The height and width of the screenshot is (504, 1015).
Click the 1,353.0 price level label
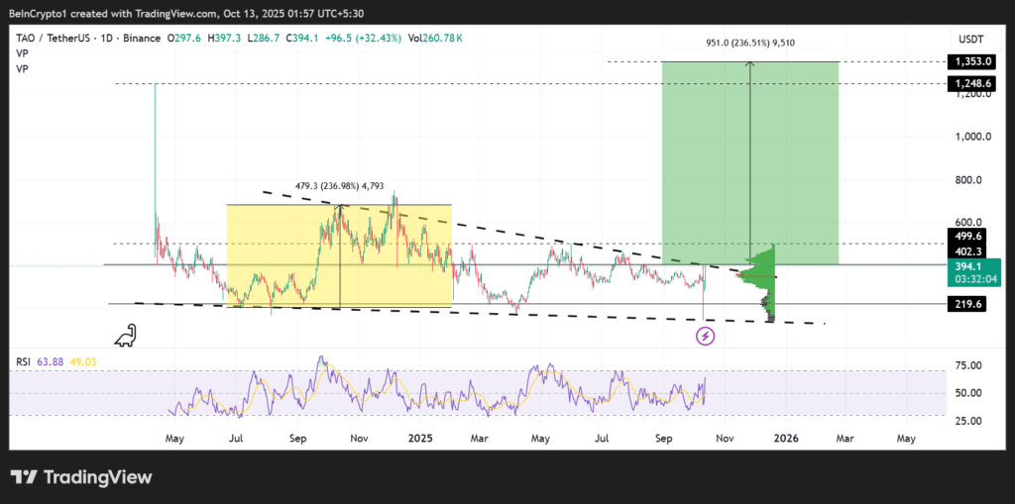pyautogui.click(x=969, y=61)
